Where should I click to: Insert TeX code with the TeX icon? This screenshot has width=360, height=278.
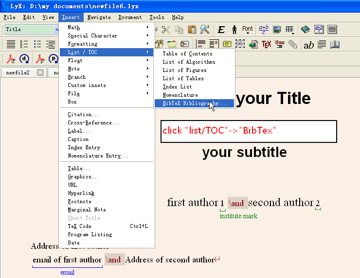point(266,44)
